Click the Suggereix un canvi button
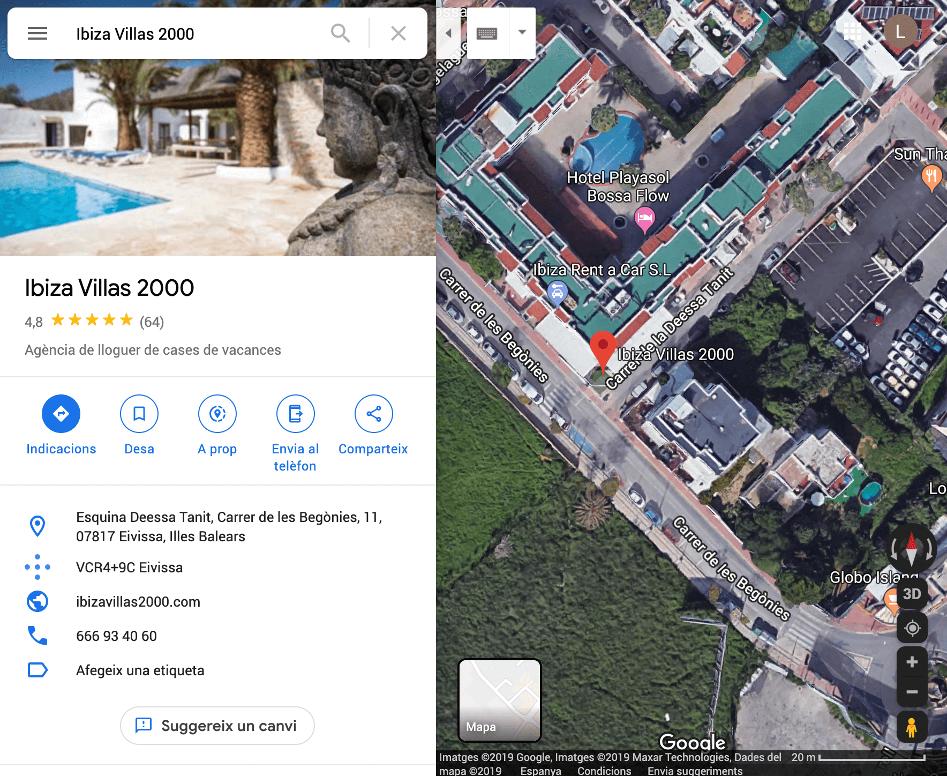The width and height of the screenshot is (947, 776). click(217, 726)
